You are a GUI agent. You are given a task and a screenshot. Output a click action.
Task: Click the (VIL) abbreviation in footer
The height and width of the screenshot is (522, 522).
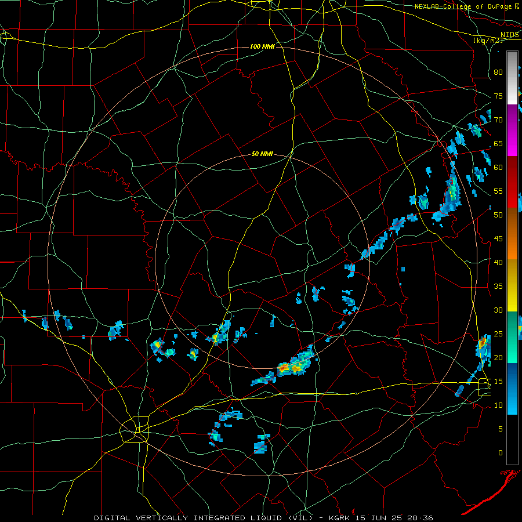[x=300, y=518]
